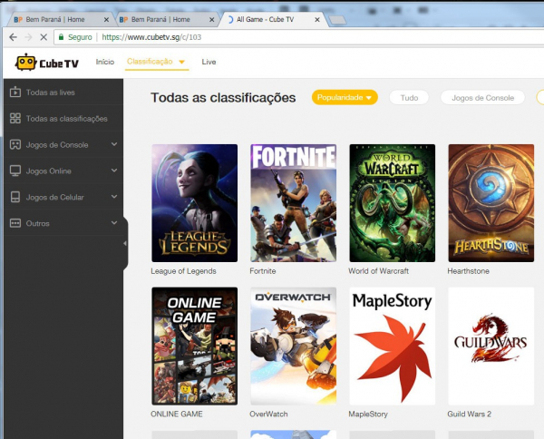Open the Fortnite cover art
The image size is (544, 439).
293,203
